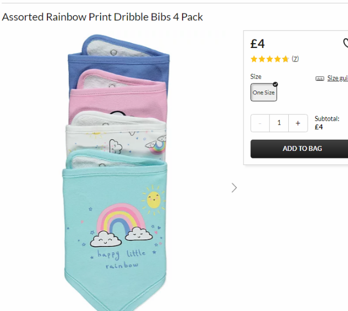Click the large £4 price text
Image resolution: width=348 pixels, height=311 pixels.
257,44
